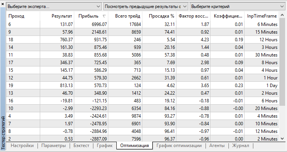Open the 'Посмотреть предыдущие результаты' dropdown
This screenshot has width=287, height=152.
pyautogui.click(x=146, y=6)
